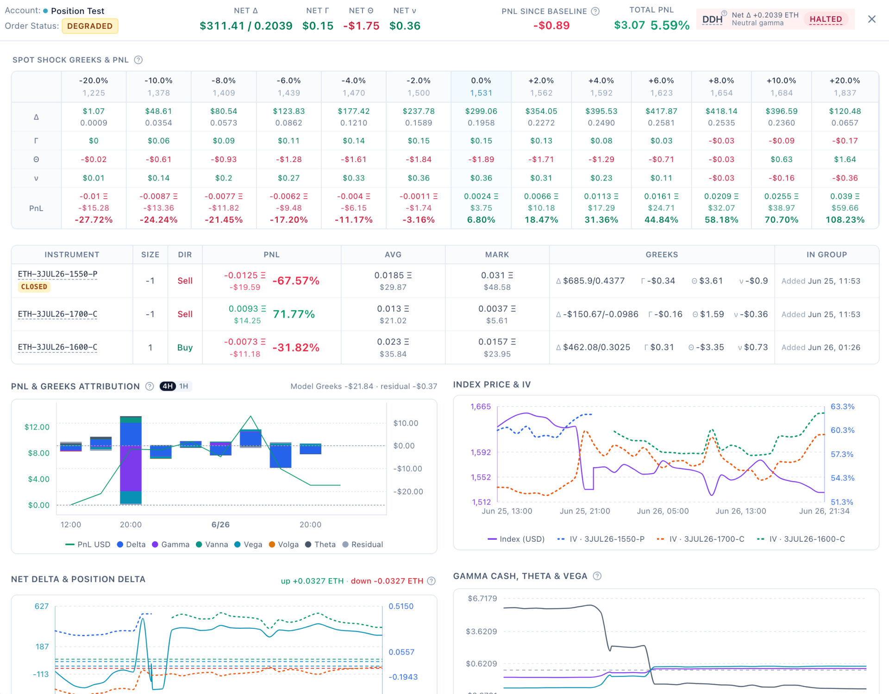Click the PNL column header in positions table
This screenshot has width=889, height=694.
tap(271, 255)
